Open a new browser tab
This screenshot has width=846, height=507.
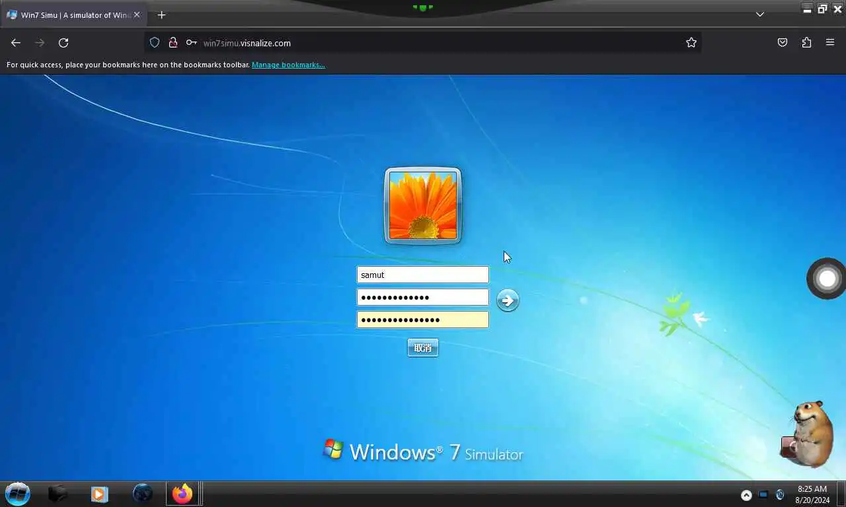point(161,15)
